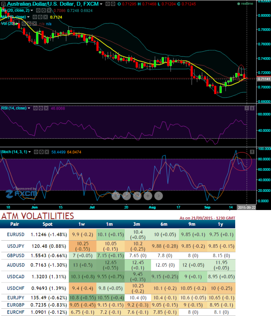Open RSI indicator settings gear
Viewport: 271px width, 316px height.
click(41, 108)
